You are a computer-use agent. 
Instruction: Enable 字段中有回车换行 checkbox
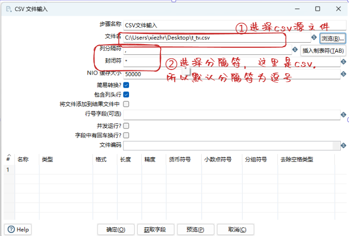[x=126, y=135]
